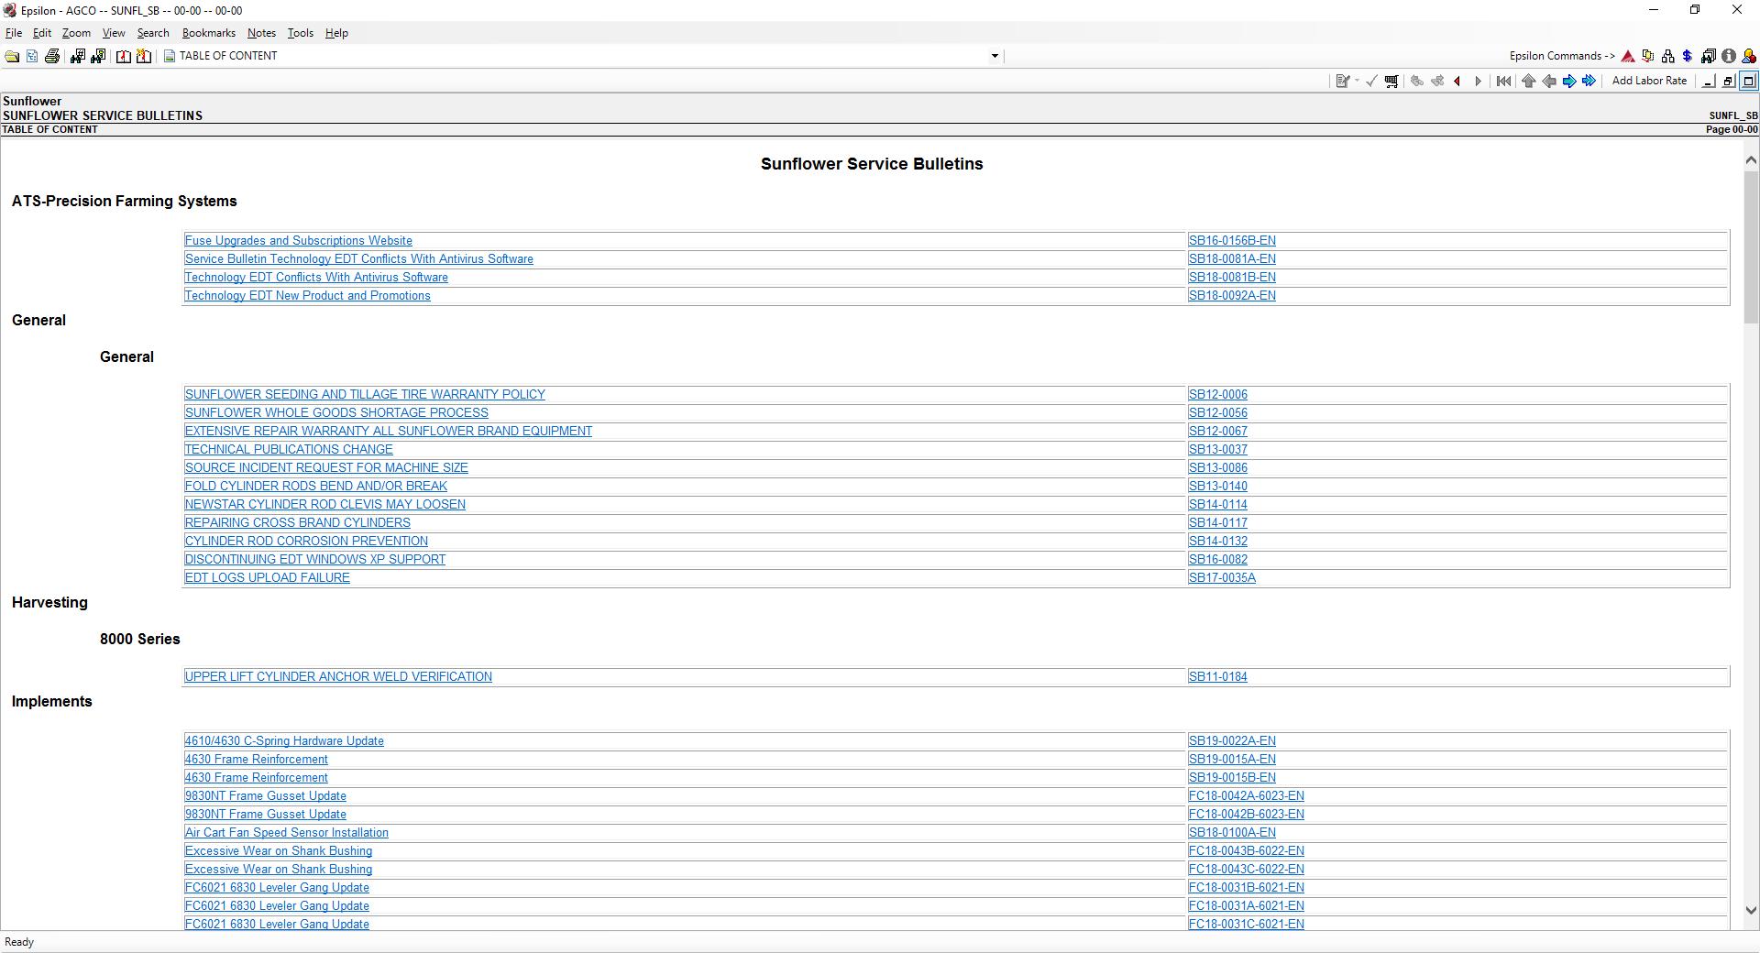Click the vertical scrollbar thumb
The image size is (1760, 953).
click(1751, 247)
